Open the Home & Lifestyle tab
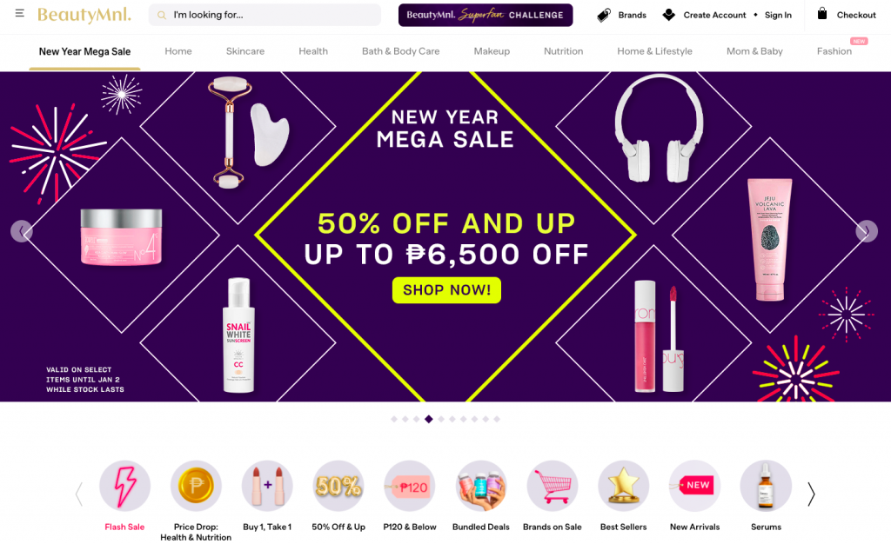The width and height of the screenshot is (891, 544). tap(654, 51)
